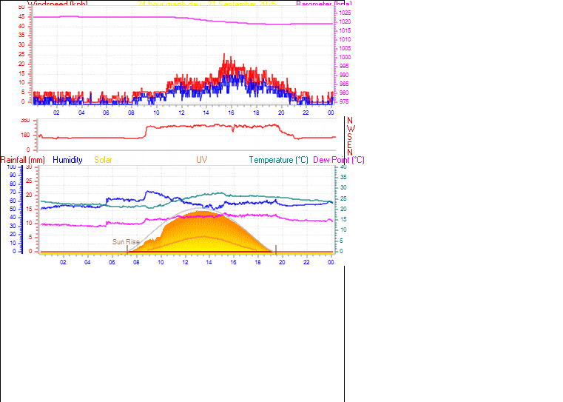
Task: Select the Rainfall (mm) legend label
Action: click(23, 160)
